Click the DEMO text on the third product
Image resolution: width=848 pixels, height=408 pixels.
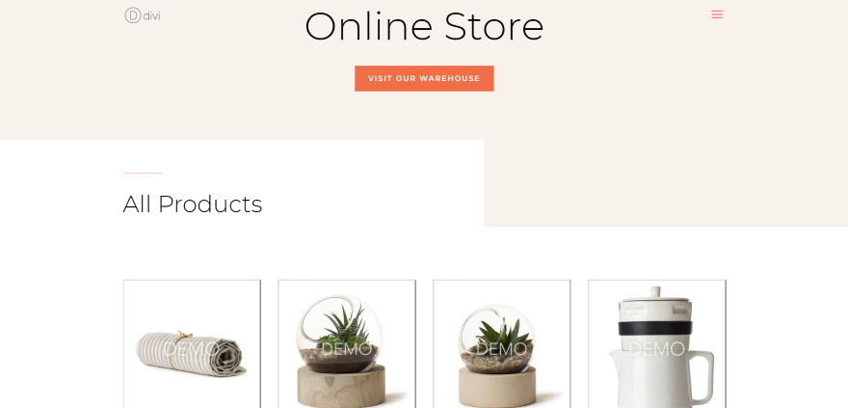pos(501,349)
